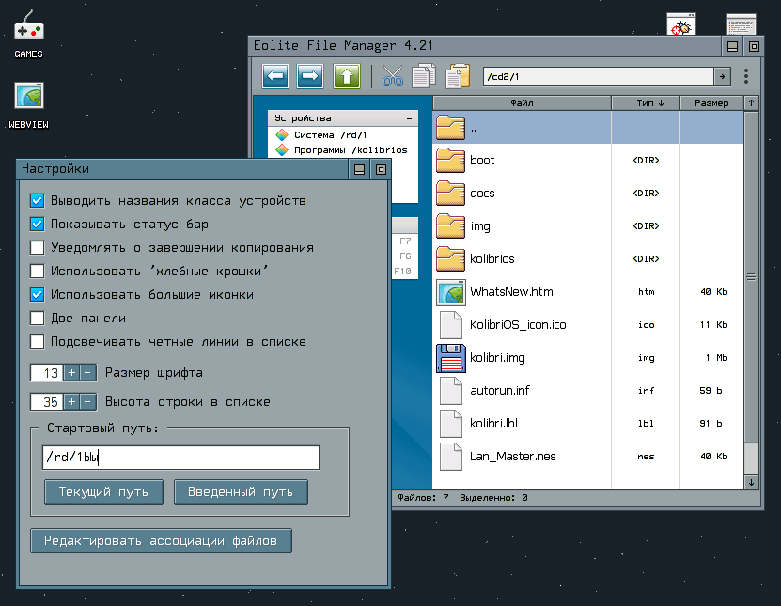The image size is (781, 606).
Task: Enable 'Две панели' checkbox
Action: (38, 319)
